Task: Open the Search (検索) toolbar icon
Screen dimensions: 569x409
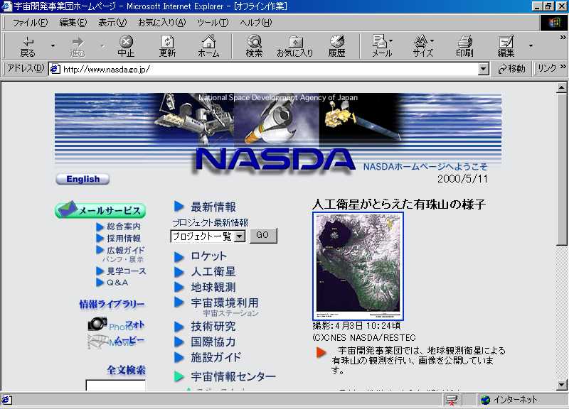Action: click(254, 46)
